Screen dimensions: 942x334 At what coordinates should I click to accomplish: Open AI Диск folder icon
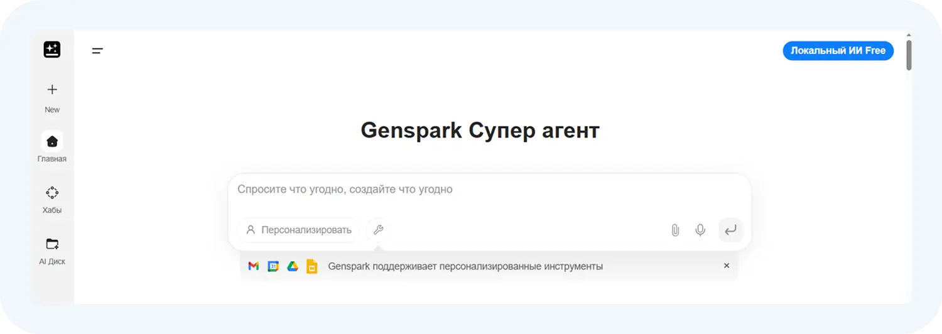pyautogui.click(x=52, y=244)
